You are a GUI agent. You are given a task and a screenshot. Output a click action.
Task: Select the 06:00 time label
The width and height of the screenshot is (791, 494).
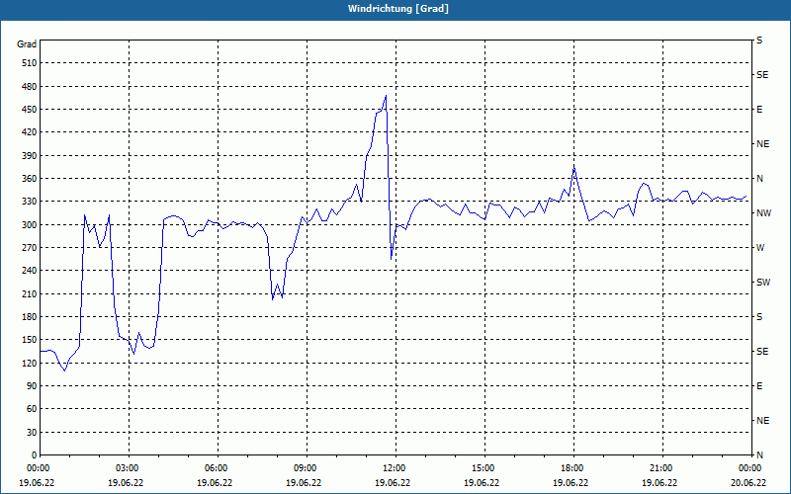(217, 468)
